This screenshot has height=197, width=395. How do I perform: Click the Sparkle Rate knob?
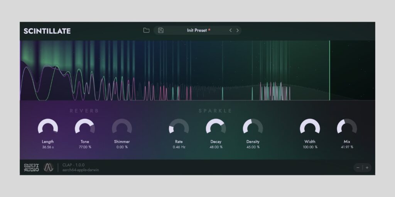point(179,127)
